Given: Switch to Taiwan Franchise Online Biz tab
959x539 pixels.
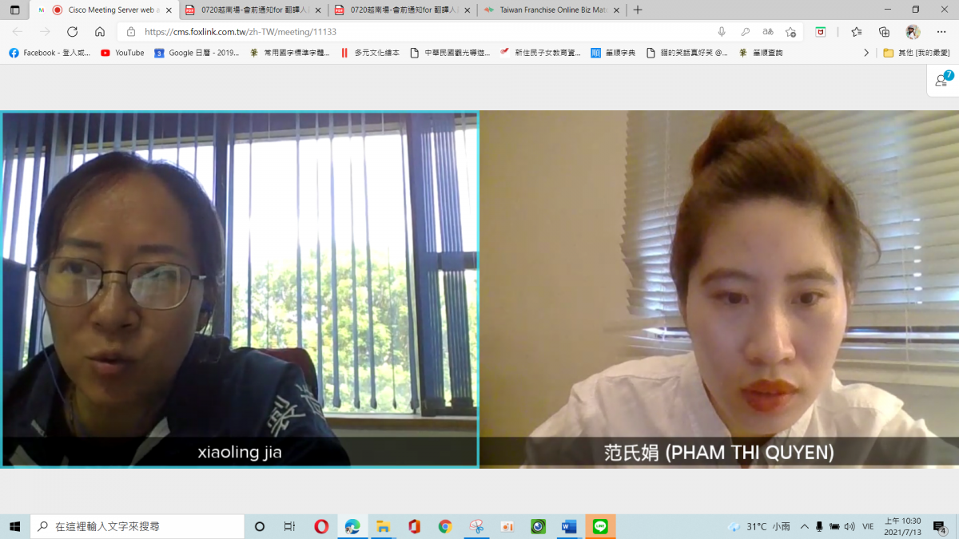Looking at the screenshot, I should pos(553,10).
